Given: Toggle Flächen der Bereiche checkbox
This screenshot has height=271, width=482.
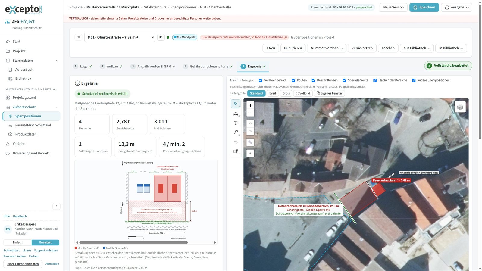Looking at the screenshot, I should tap(375, 80).
